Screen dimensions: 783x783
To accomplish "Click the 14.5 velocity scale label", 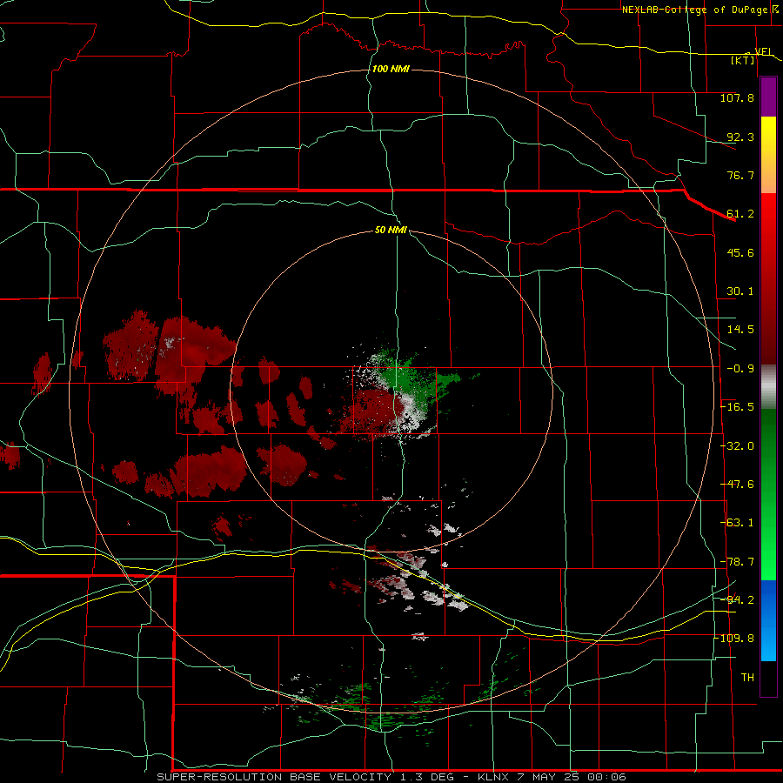I will point(740,330).
